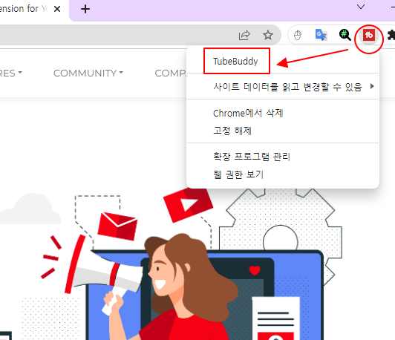Expand the partially visible RES dropdown
The image size is (395, 340).
11,73
